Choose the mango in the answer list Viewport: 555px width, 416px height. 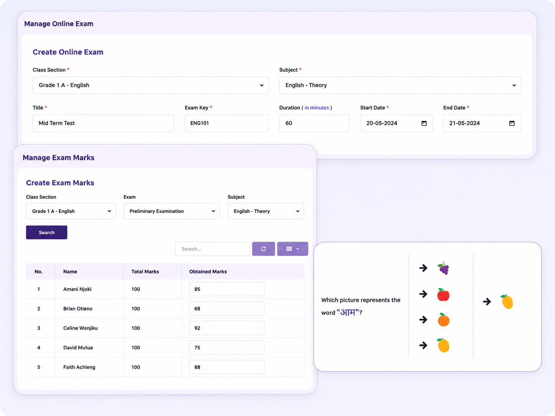[x=443, y=345]
